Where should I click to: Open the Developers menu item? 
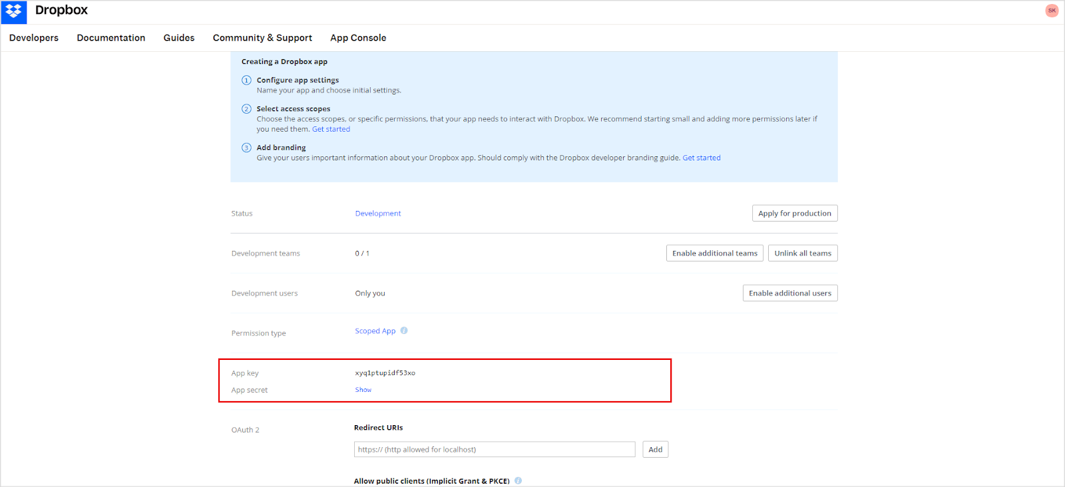click(x=34, y=38)
